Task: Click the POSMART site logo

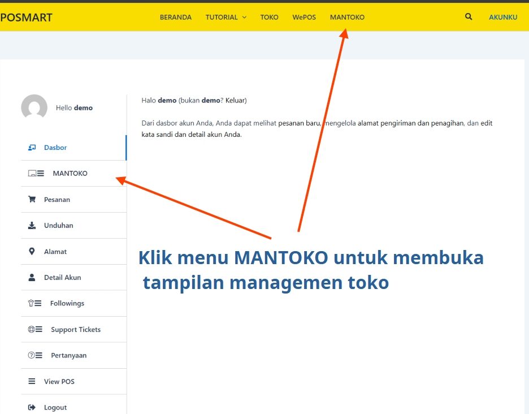Action: [26, 18]
